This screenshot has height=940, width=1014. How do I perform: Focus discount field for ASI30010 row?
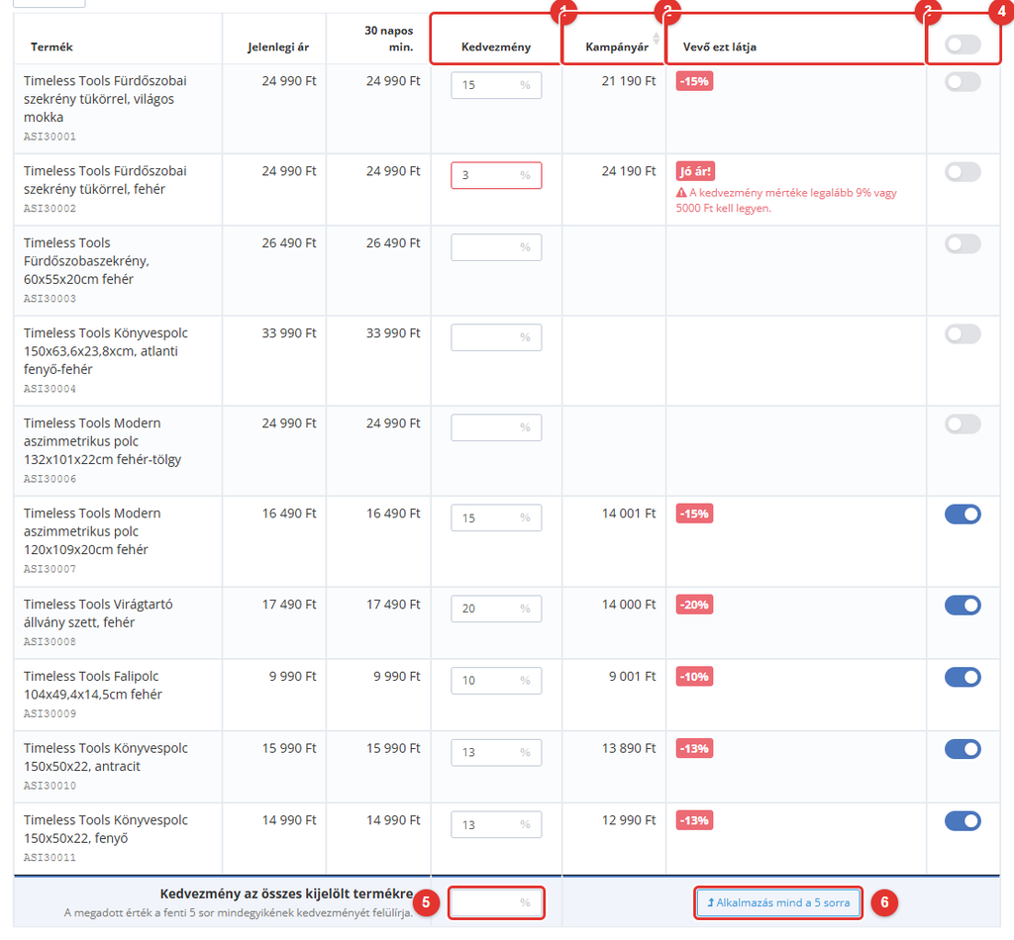click(x=496, y=752)
